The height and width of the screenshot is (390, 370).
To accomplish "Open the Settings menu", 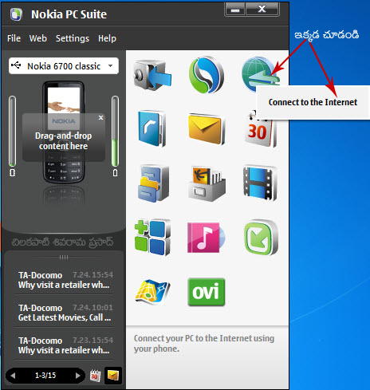I will (x=73, y=38).
